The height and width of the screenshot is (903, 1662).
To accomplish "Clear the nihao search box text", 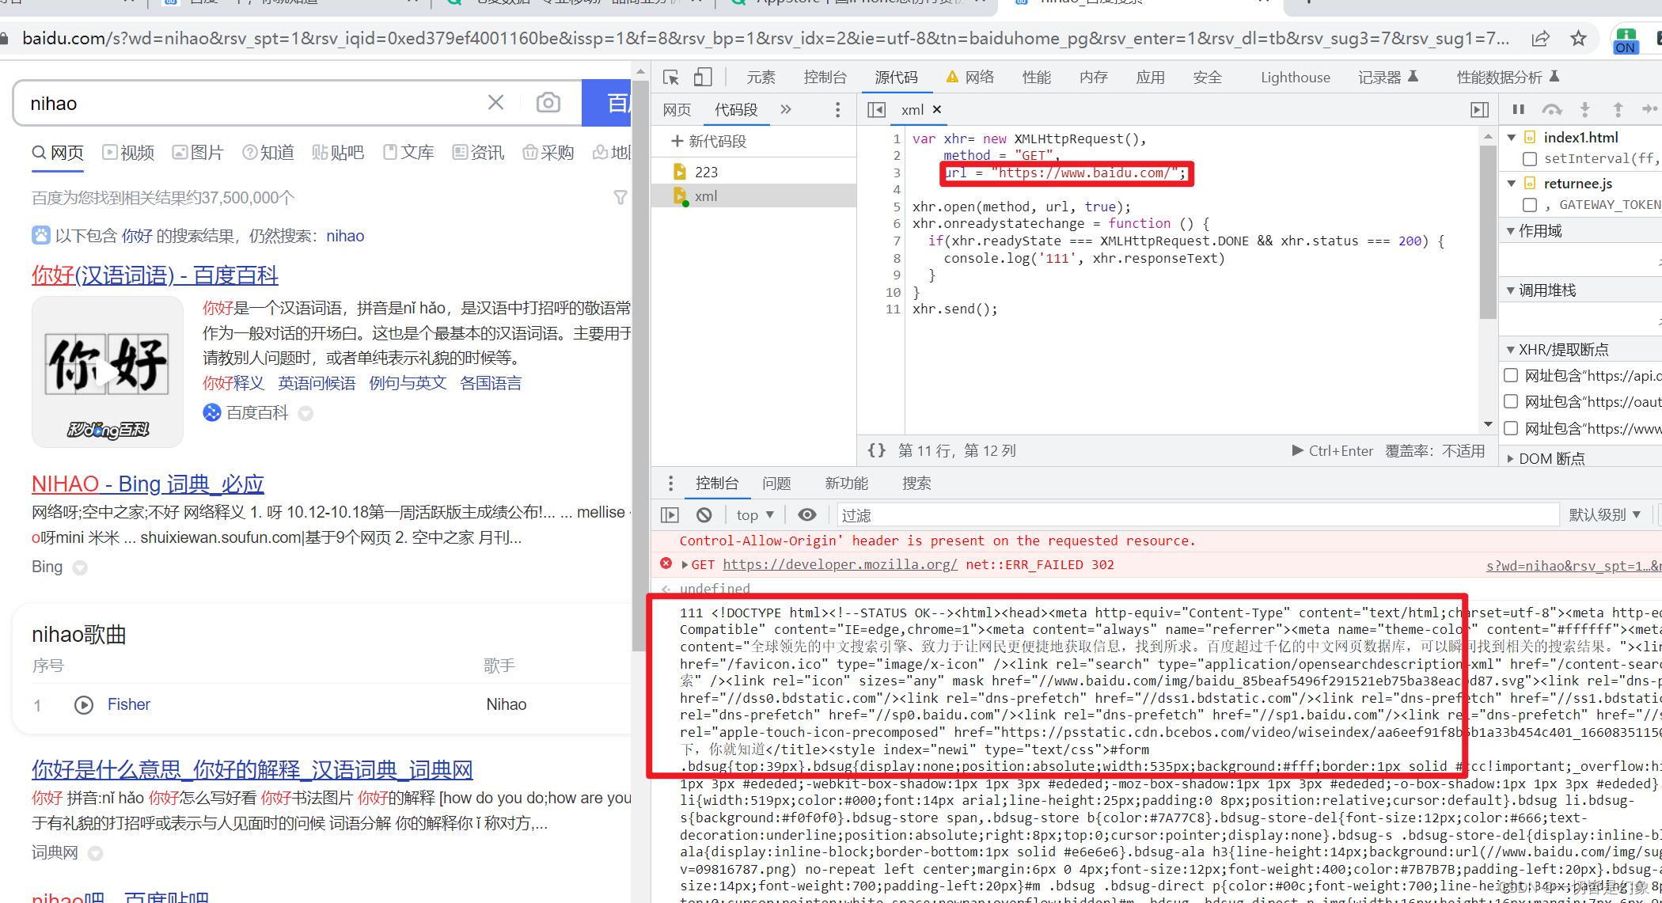I will pyautogui.click(x=495, y=103).
